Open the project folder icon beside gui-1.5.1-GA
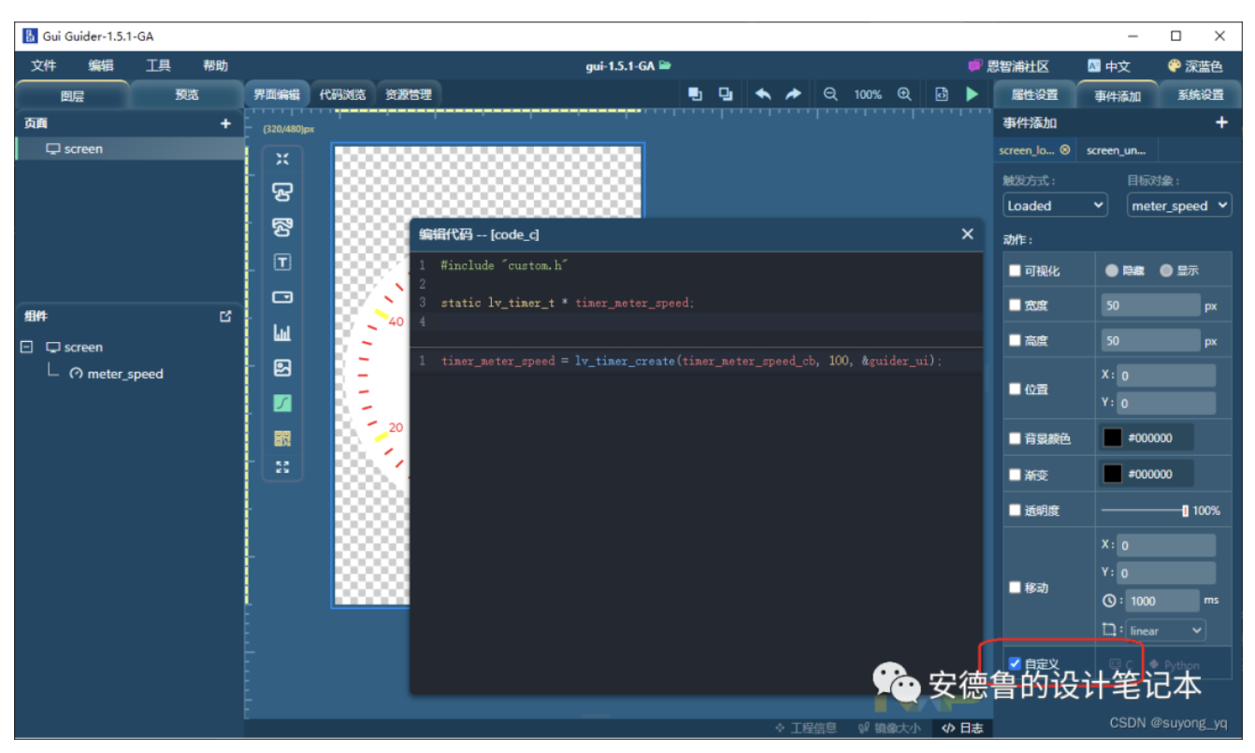 [x=665, y=65]
